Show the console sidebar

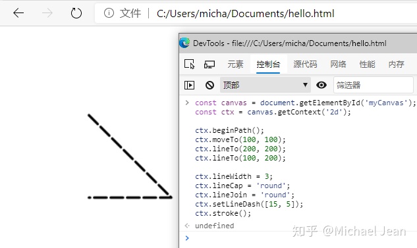189,86
